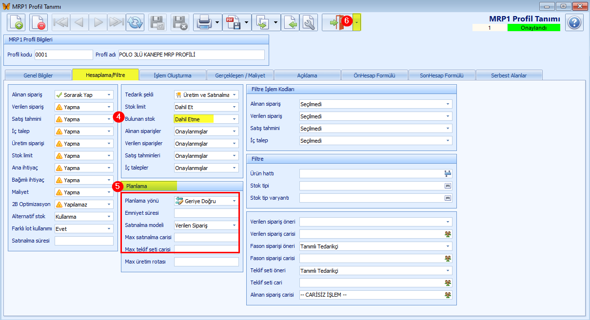Save the record with the checkmark disk
The height and width of the screenshot is (320, 590).
[157, 22]
